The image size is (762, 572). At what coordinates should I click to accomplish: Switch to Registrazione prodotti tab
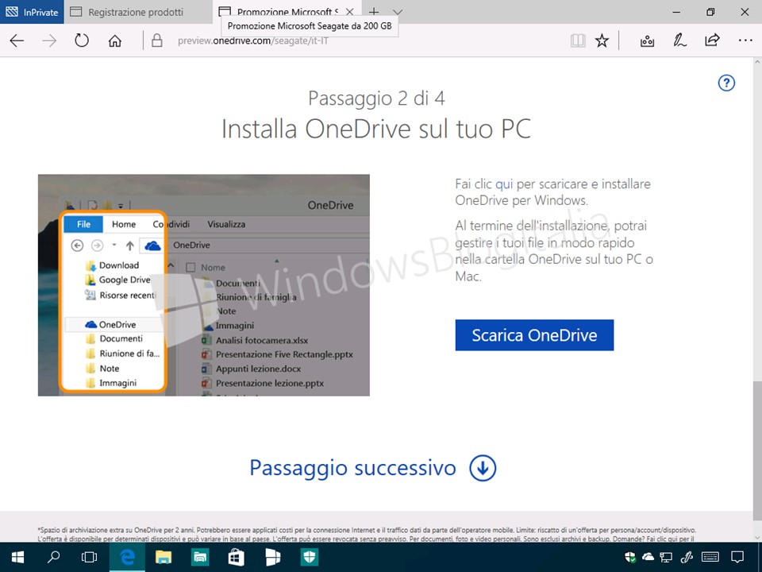pyautogui.click(x=138, y=12)
